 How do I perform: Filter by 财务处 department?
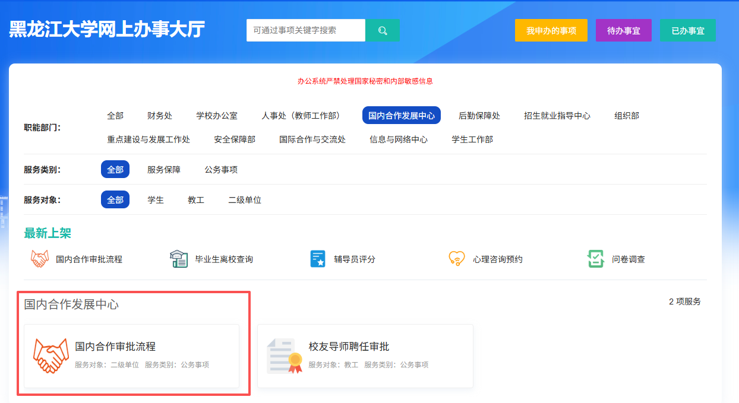160,116
